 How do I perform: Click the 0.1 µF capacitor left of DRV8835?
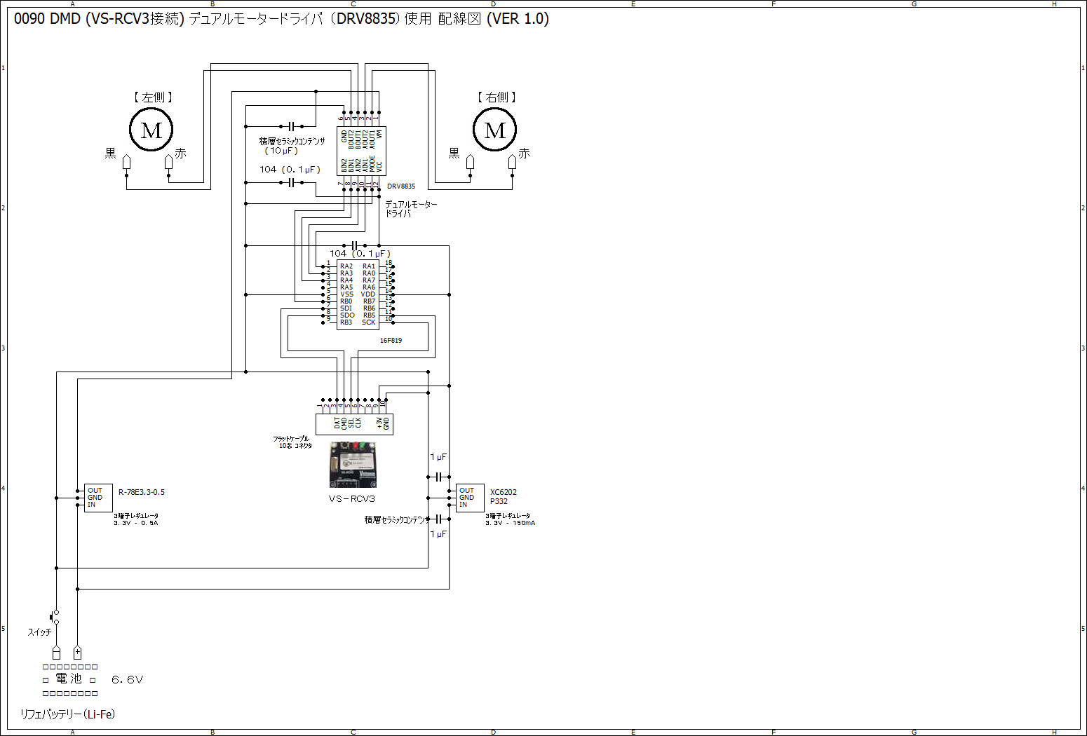pos(291,183)
